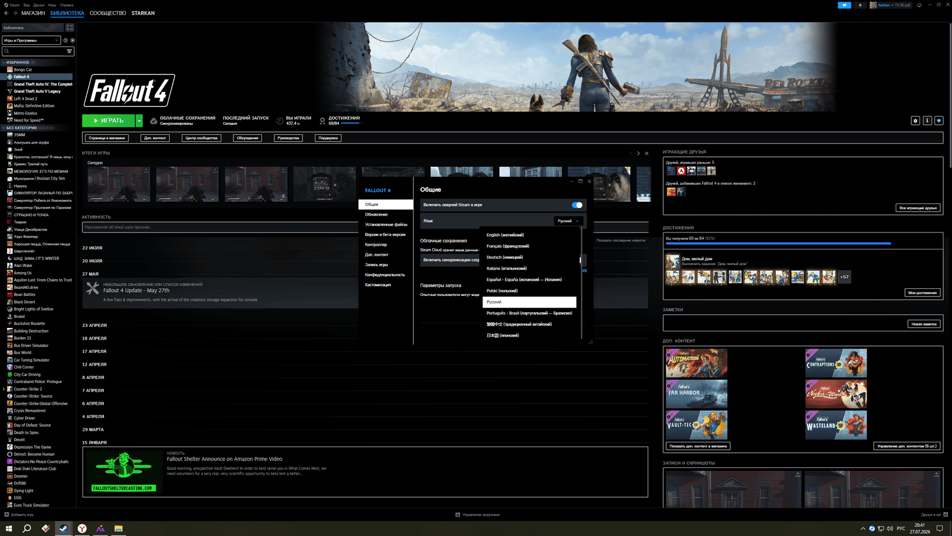Click the green ИГРАТЬ play button
This screenshot has height=536, width=952.
tap(109, 120)
